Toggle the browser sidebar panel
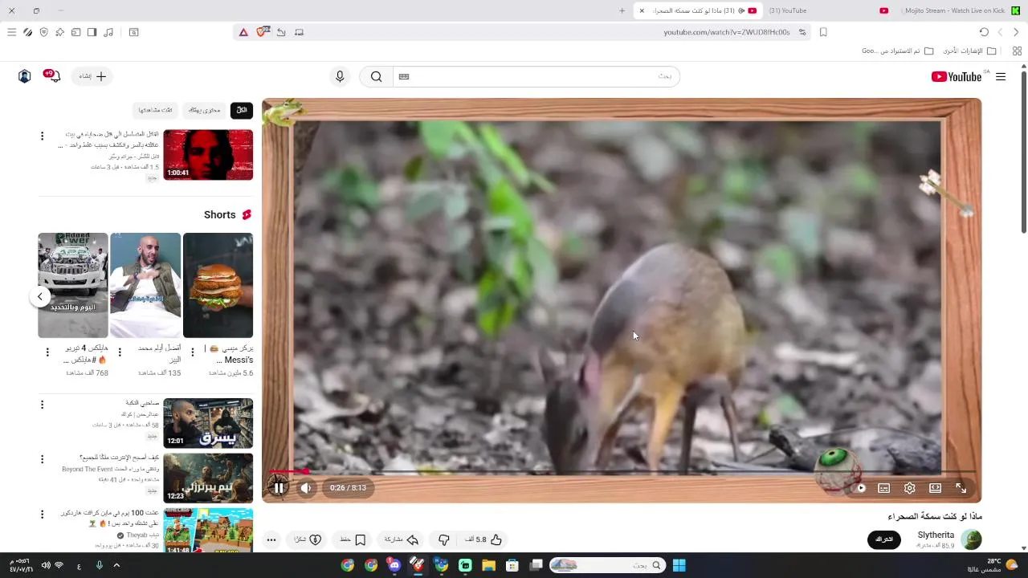Viewport: 1028px width, 578px height. point(92,32)
